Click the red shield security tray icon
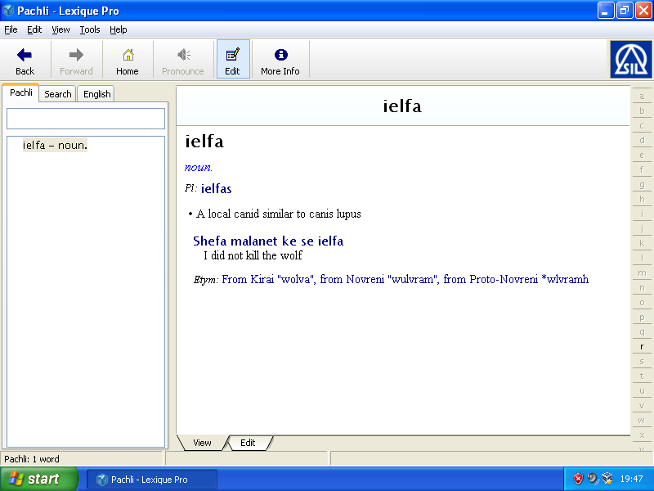Screen dimensions: 654x491 (578, 479)
